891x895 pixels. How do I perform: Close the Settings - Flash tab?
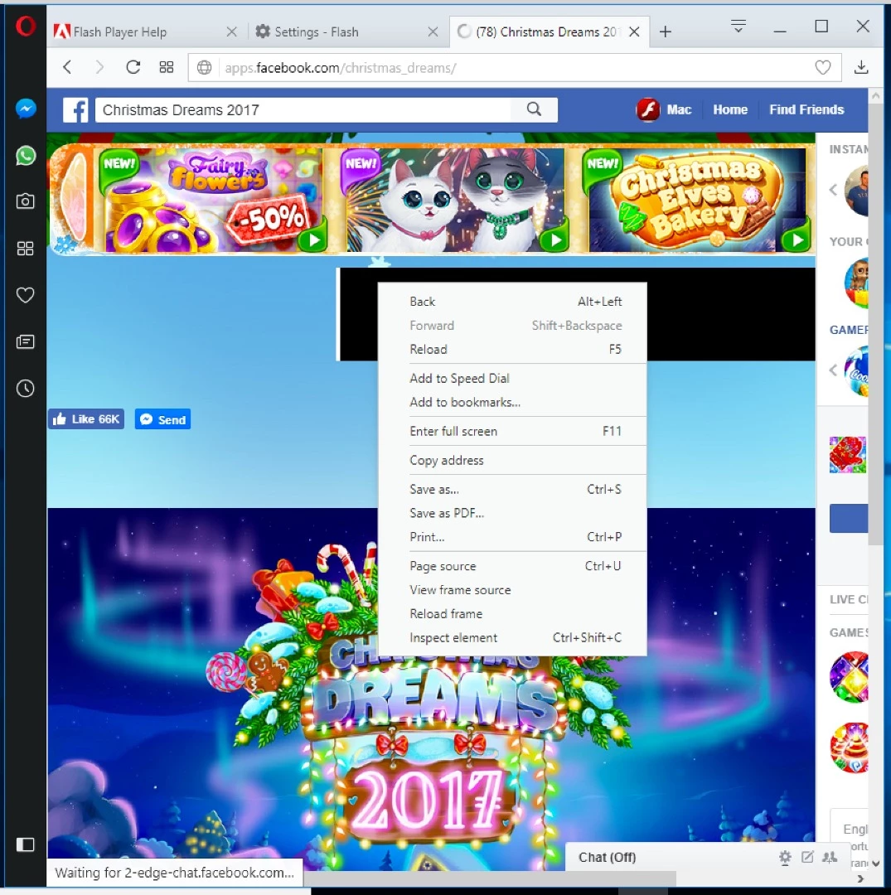point(433,32)
